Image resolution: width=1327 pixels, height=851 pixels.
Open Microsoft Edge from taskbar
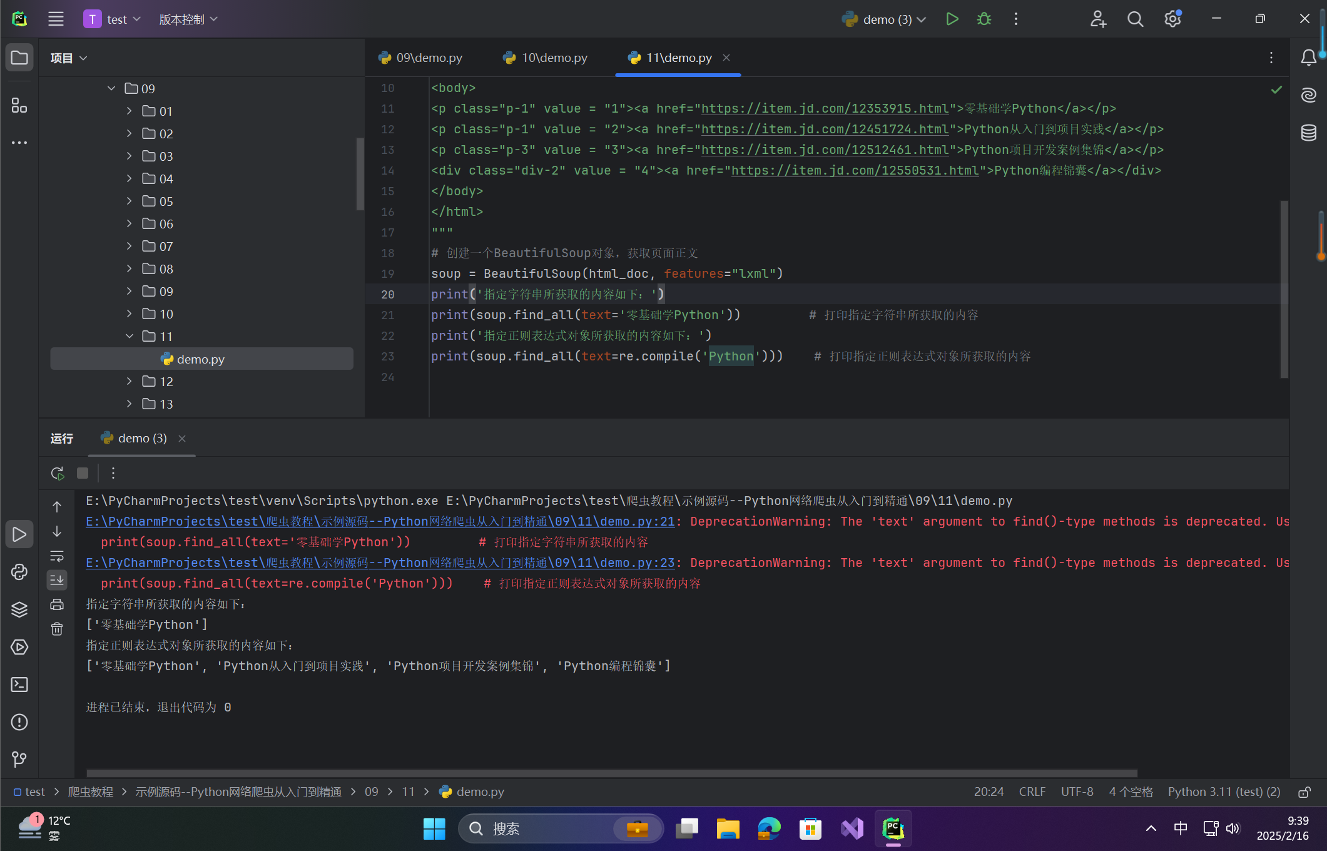[769, 828]
